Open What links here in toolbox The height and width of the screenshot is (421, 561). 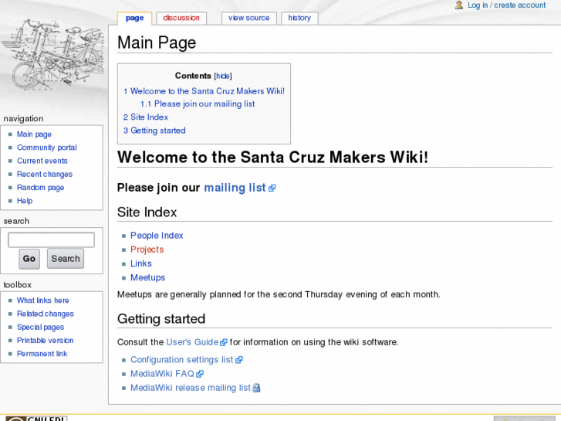pyautogui.click(x=43, y=300)
